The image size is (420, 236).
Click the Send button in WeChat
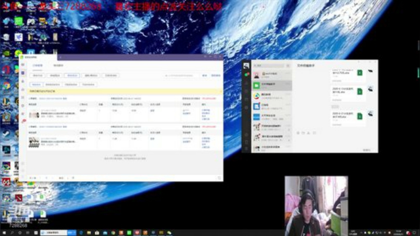(367, 150)
